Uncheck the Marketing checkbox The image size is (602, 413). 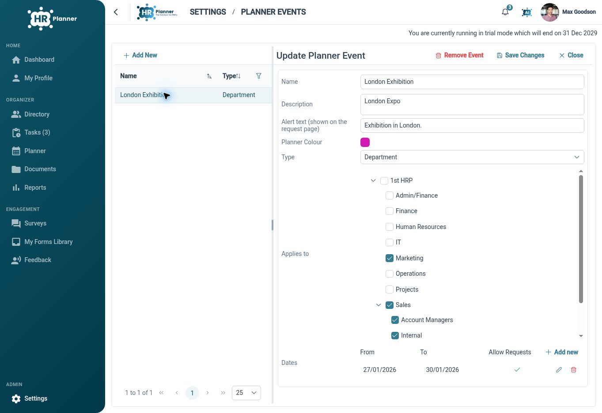[x=390, y=258]
